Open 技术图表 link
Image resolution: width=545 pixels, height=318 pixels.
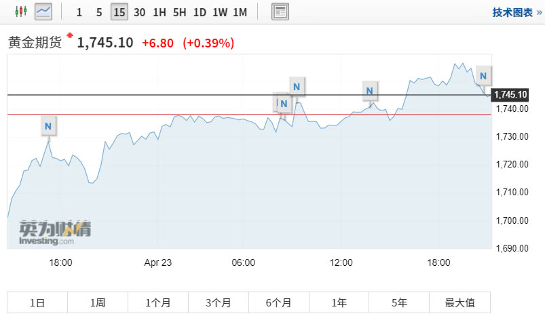(517, 12)
